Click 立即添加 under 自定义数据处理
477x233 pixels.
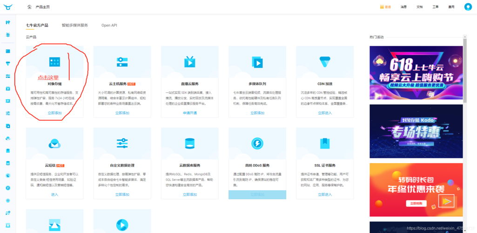click(x=122, y=194)
